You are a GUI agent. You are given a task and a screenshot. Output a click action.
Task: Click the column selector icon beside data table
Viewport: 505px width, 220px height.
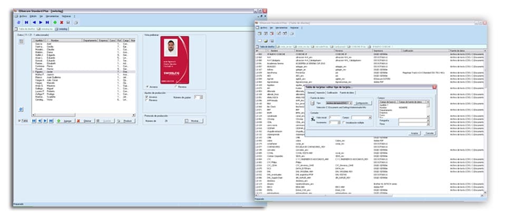tap(21, 41)
